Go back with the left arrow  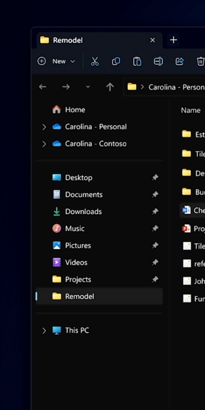pos(43,87)
